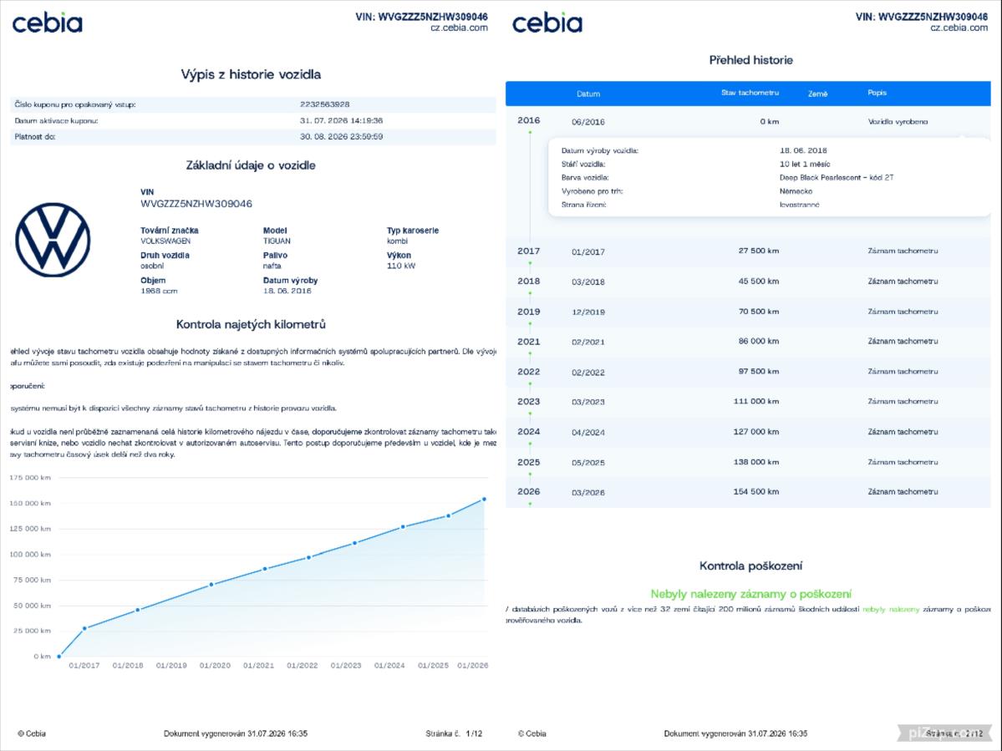The height and width of the screenshot is (751, 1002).
Task: Click the vehicle color Deep Black Pearlescent entry
Action: 837,178
